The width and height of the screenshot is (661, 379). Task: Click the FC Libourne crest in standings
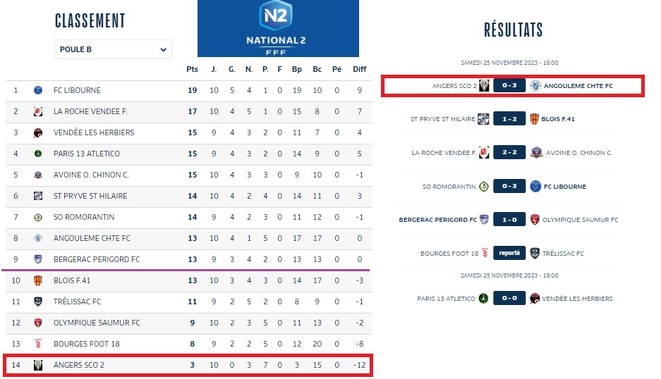38,90
